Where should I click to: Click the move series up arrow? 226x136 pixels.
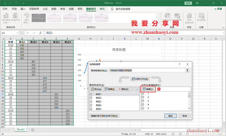pos(133,89)
